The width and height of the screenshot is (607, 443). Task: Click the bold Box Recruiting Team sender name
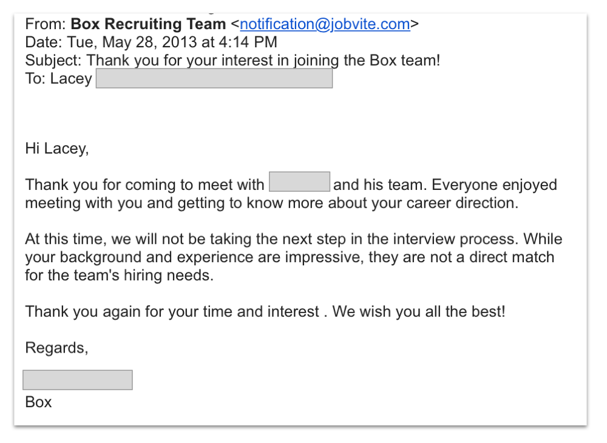tap(148, 24)
